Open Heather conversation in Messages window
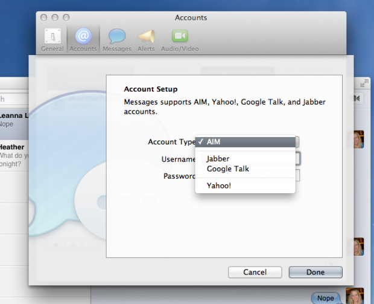Viewport: 374px width, 304px height. pos(14,155)
